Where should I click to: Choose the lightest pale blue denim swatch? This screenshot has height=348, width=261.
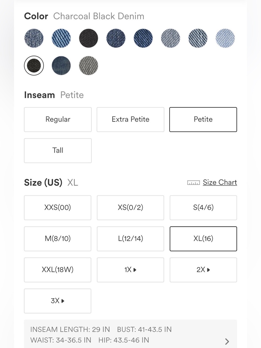(225, 38)
